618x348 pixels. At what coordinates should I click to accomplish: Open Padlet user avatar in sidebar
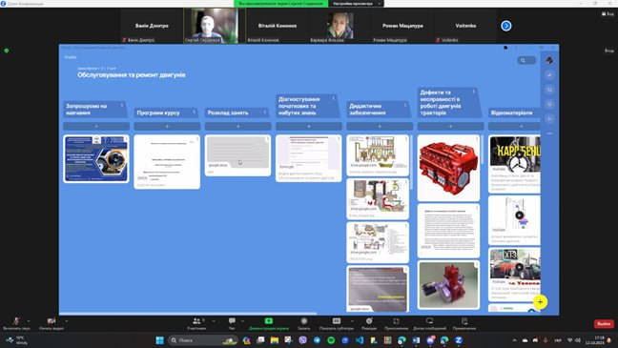tap(549, 60)
